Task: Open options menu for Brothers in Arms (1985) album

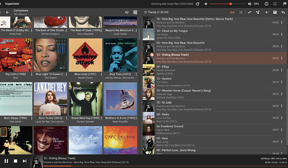Action: pyautogui.click(x=136, y=118)
